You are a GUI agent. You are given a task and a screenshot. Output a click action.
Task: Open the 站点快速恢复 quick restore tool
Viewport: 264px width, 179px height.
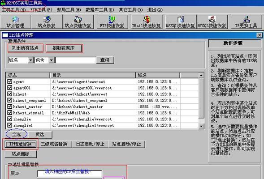78,22
